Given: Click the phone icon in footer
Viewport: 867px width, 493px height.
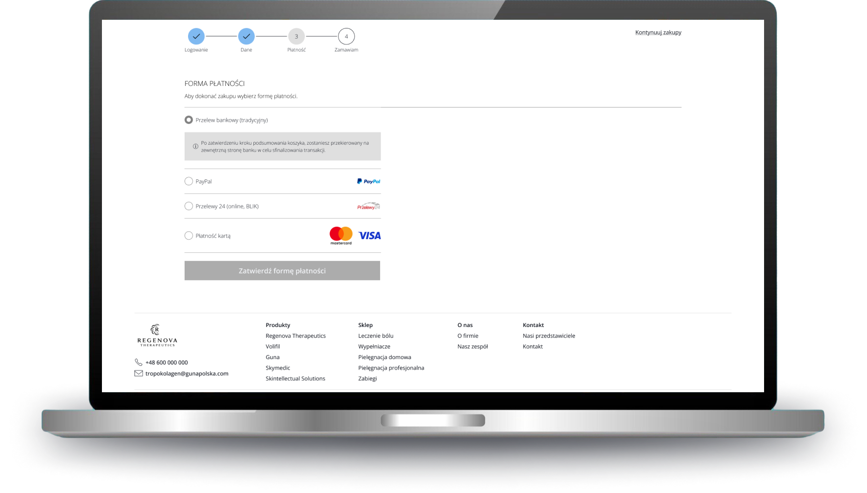Looking at the screenshot, I should tap(139, 362).
